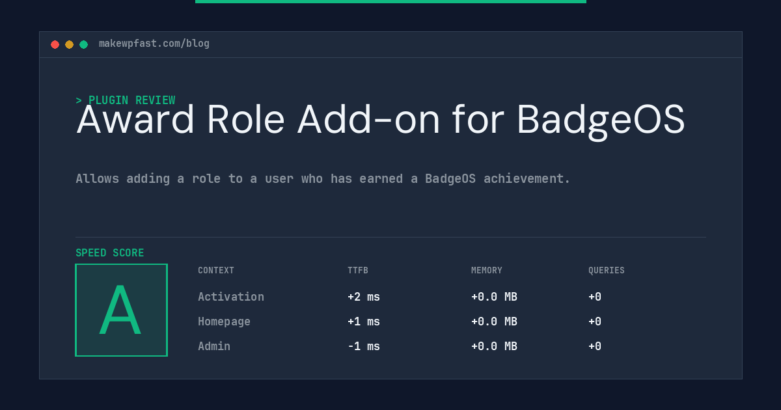Click the Activation queries value '+0'
The height and width of the screenshot is (410, 781).
[x=595, y=297]
